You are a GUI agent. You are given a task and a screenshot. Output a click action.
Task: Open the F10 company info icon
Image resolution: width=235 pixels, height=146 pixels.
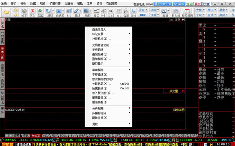tap(69, 11)
